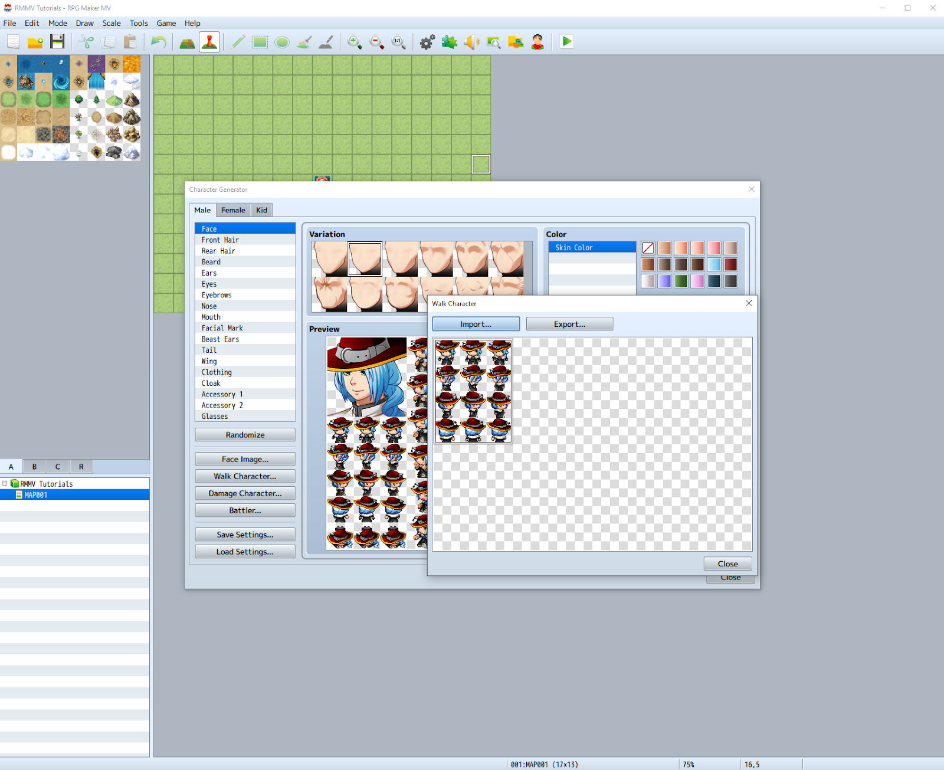Click the Export... button
Screen dimensions: 944x770
[569, 324]
